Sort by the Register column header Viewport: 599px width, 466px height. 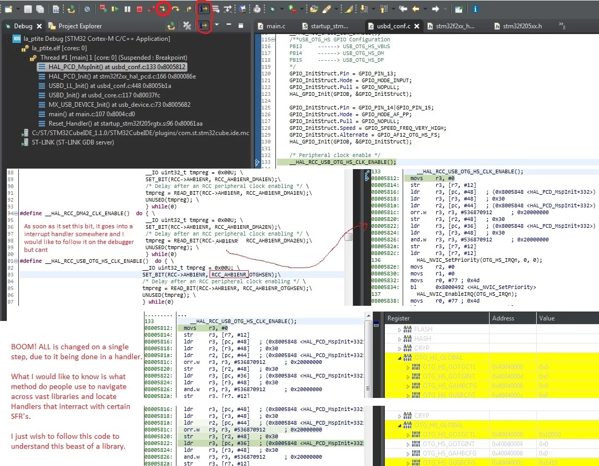(x=437, y=318)
